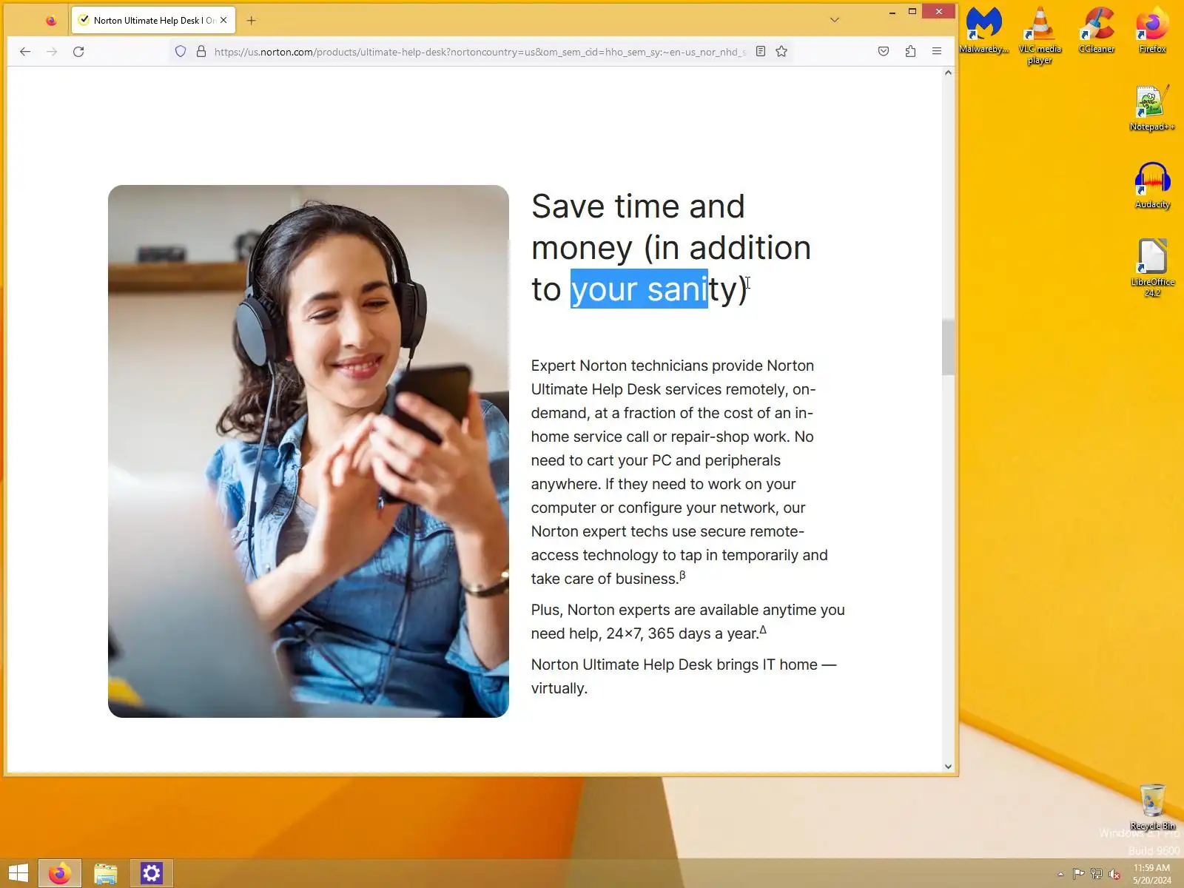Show hidden system tray icons
1184x888 pixels.
pyautogui.click(x=1060, y=874)
